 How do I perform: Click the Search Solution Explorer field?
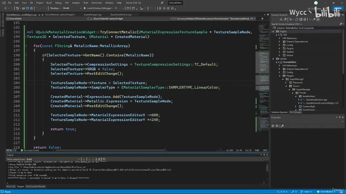(305, 24)
